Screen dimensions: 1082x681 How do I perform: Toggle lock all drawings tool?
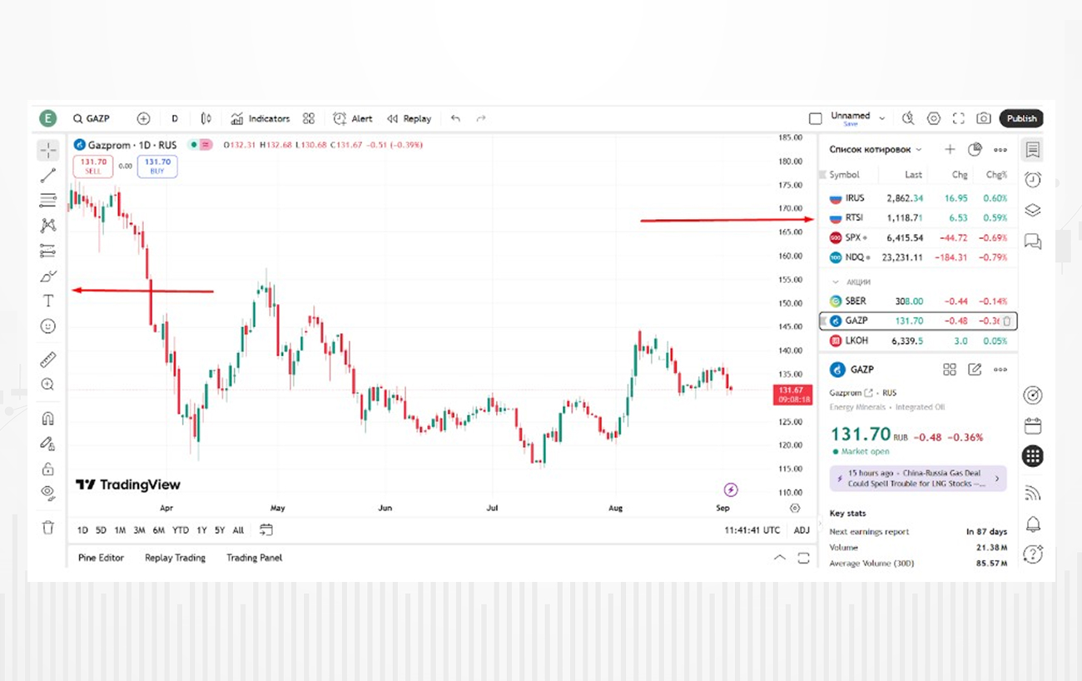(48, 469)
